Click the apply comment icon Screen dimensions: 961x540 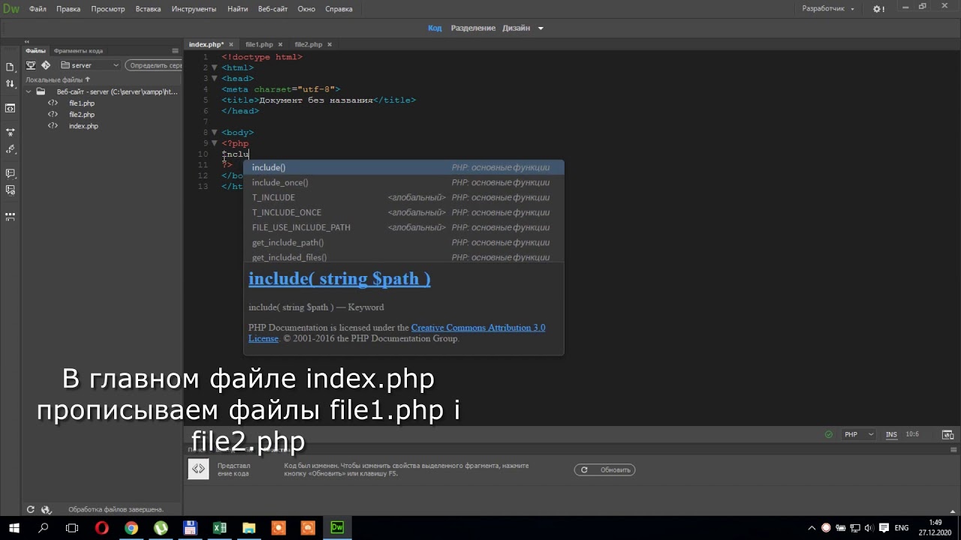tap(10, 173)
